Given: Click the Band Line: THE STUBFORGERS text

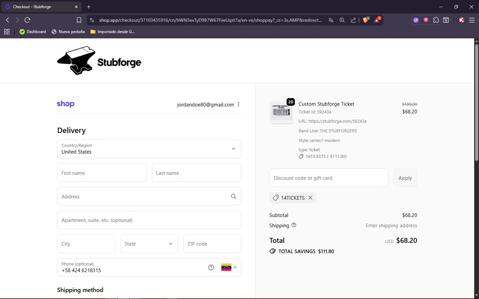Looking at the screenshot, I should coord(328,131).
